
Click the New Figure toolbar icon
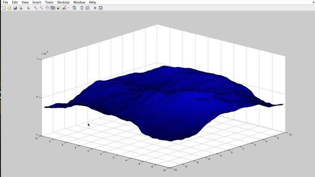(3, 8)
